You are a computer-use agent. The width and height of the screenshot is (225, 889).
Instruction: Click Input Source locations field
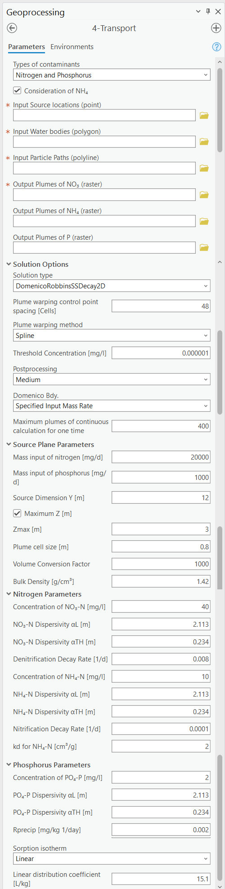coord(104,115)
